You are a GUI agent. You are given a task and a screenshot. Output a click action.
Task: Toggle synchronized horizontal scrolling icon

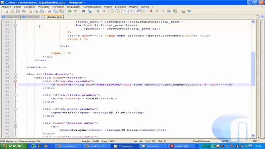pyautogui.click(x=118, y=11)
